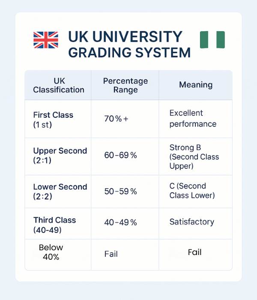Click the UK Union Jack flag icon
Viewport: 257px width, 300px height.
(x=45, y=40)
